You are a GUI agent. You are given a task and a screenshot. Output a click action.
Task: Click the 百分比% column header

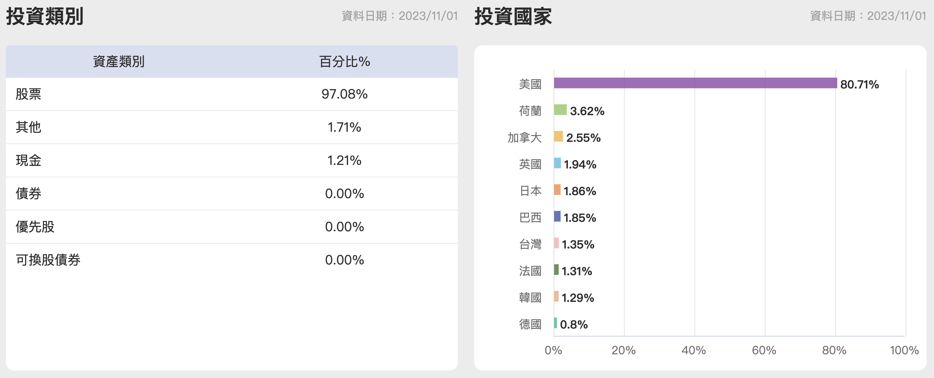tap(344, 61)
